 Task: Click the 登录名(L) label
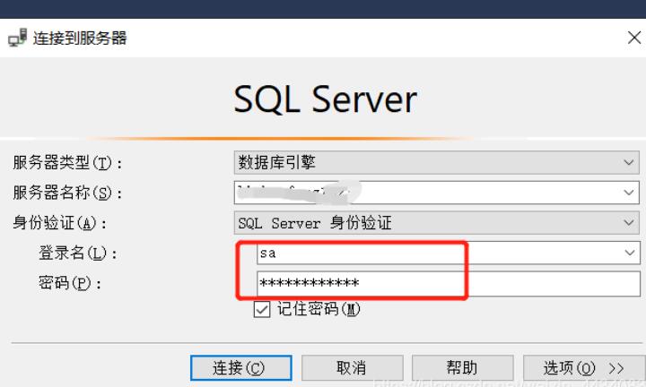click(x=77, y=253)
